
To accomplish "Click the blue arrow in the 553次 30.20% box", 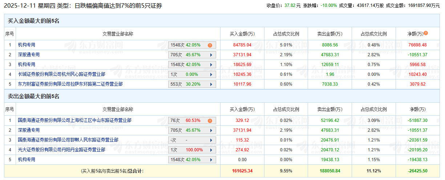I will [x=210, y=84].
